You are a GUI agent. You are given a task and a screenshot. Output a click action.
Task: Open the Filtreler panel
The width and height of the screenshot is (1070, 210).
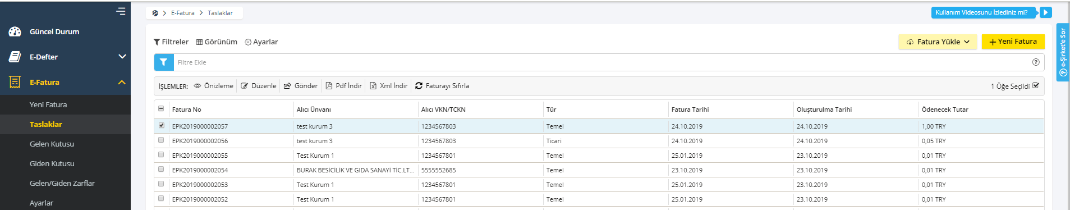[171, 42]
